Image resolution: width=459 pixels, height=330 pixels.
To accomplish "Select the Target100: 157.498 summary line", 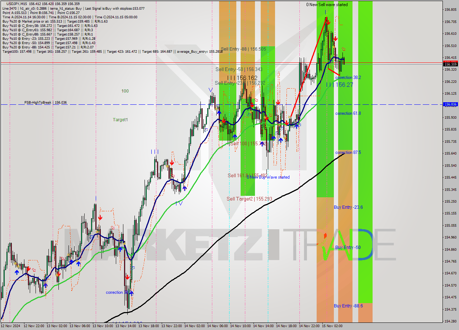I will (112, 51).
